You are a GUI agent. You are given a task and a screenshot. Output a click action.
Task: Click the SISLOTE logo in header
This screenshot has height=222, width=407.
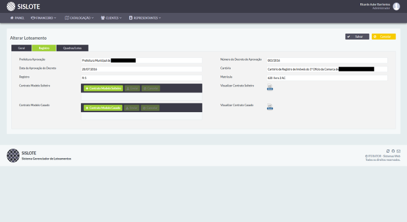tap(23, 6)
